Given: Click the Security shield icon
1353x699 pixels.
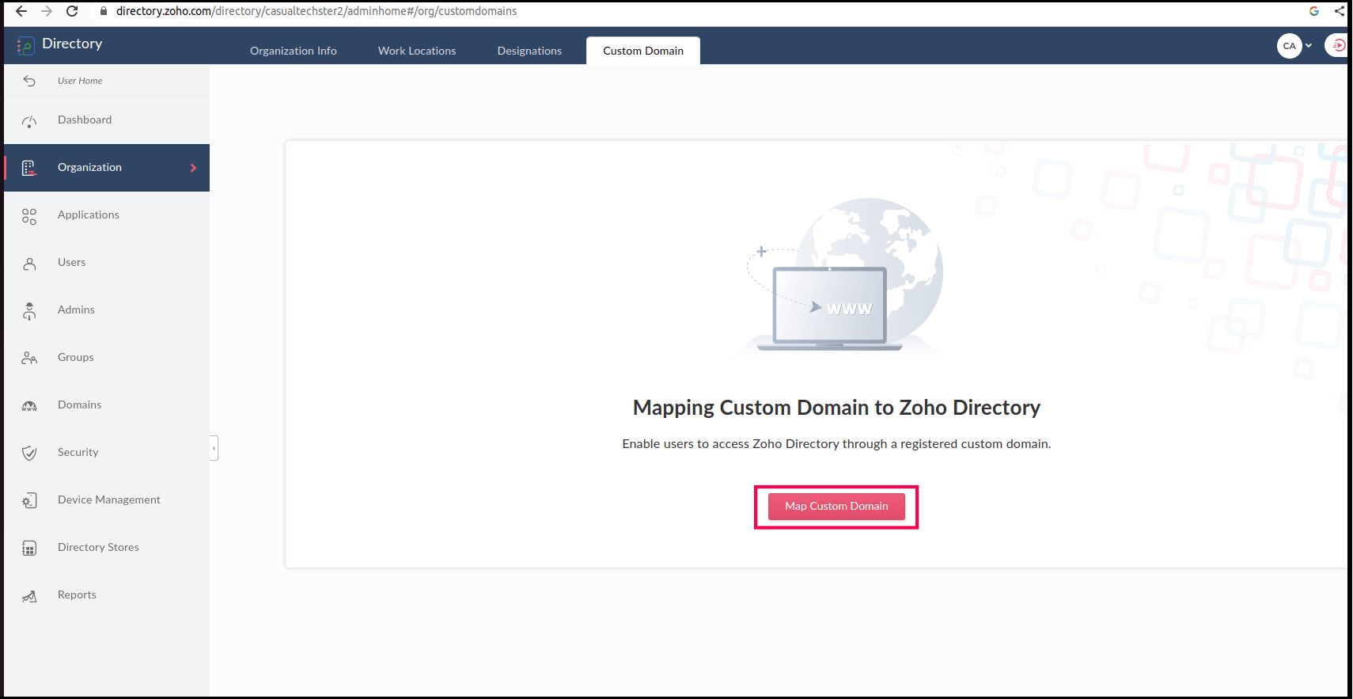Looking at the screenshot, I should click(x=29, y=454).
